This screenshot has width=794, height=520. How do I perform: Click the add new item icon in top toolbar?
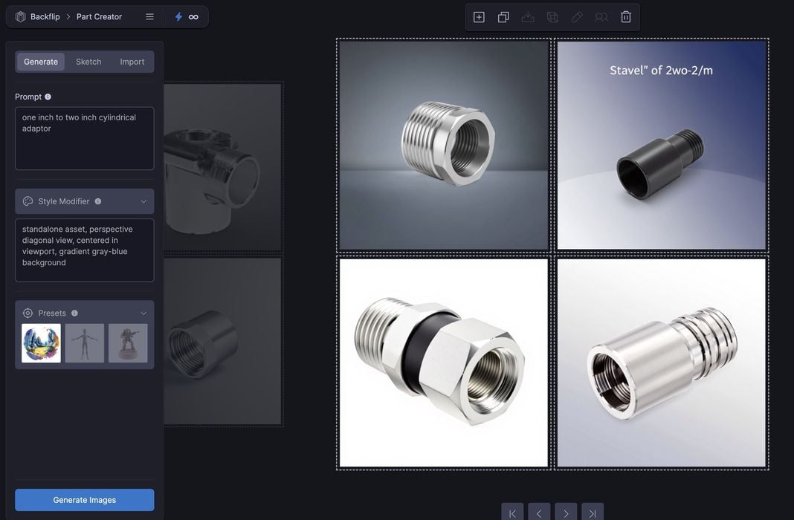coord(479,17)
